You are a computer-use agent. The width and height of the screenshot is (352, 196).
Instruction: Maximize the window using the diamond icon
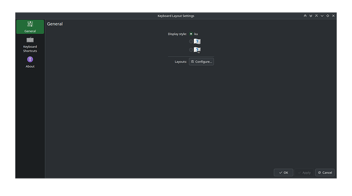[328, 16]
